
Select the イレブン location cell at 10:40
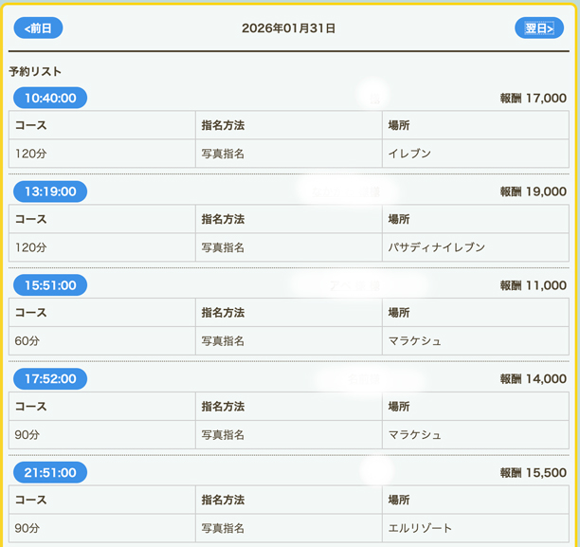click(x=409, y=154)
